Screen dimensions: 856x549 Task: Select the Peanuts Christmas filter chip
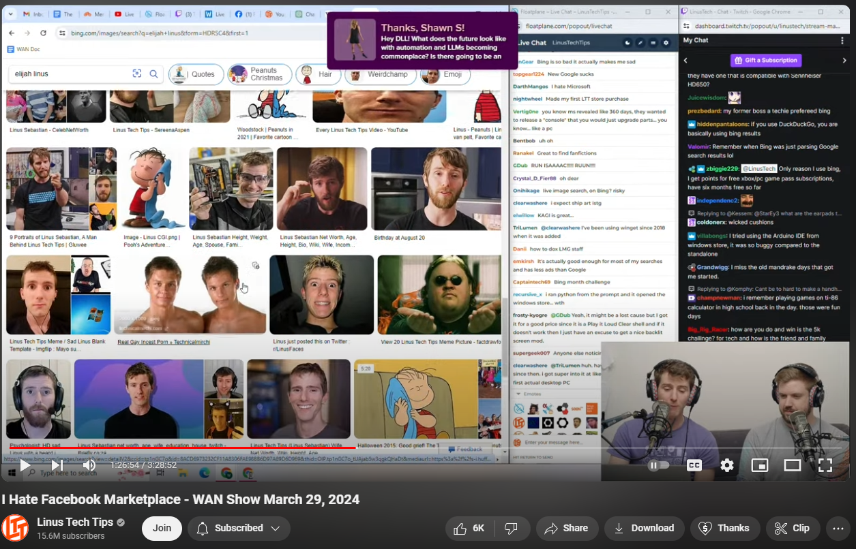260,74
